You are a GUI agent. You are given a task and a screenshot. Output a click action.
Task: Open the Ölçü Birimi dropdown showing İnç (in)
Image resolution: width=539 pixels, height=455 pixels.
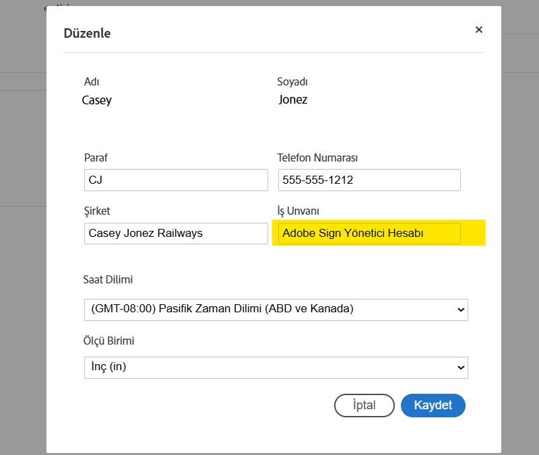coord(276,367)
